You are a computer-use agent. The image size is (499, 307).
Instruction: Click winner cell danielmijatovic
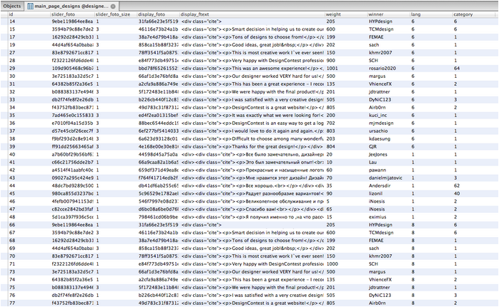coord(385,178)
